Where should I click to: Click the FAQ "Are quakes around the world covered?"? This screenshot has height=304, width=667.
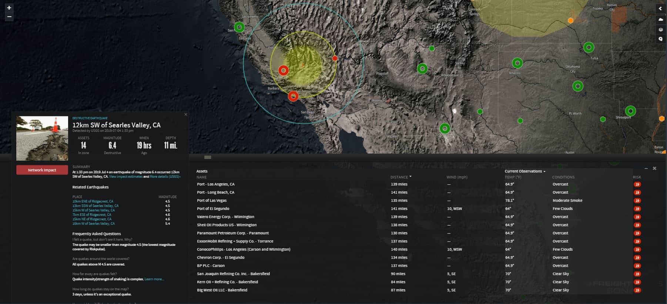point(101,259)
